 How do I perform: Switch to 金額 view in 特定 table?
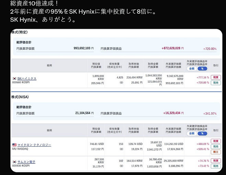tap(192, 68)
